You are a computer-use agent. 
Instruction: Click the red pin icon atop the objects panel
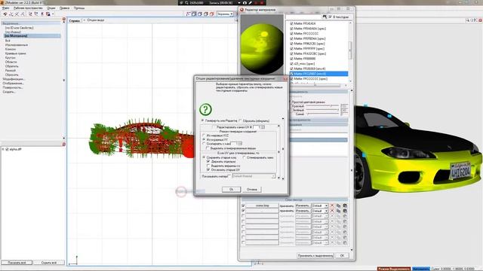63,144
